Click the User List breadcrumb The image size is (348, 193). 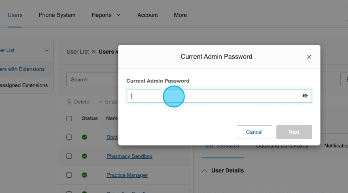pos(78,52)
